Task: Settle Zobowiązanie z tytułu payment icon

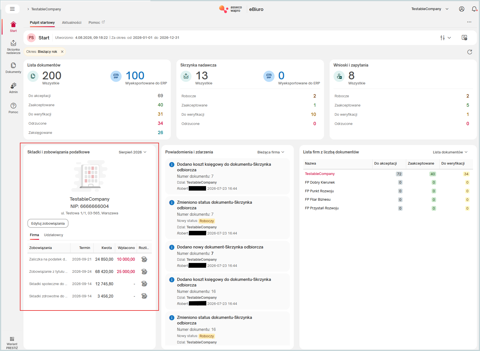Action: [x=144, y=272]
